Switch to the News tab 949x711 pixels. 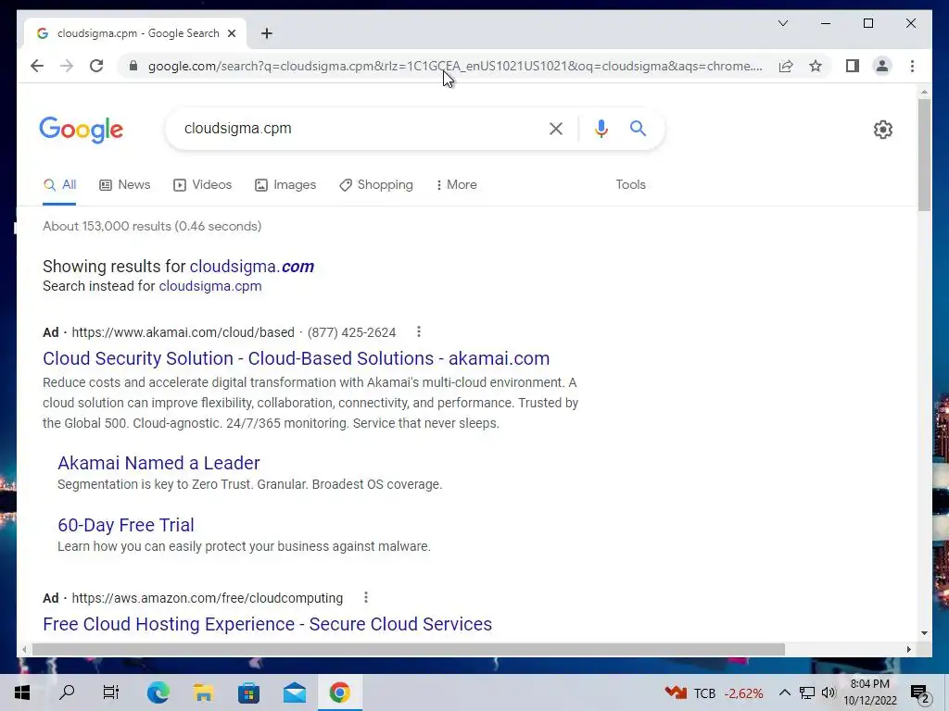pyautogui.click(x=125, y=185)
